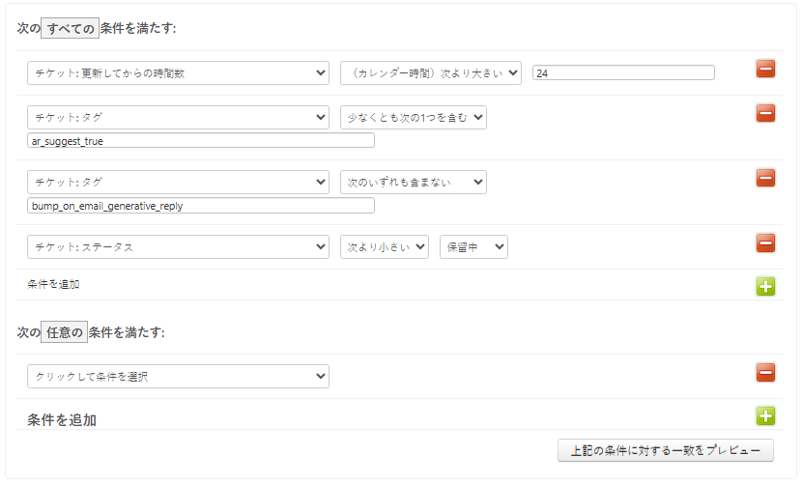Remove the 更新してからの時間数 condition row
This screenshot has height=485, width=802.
pos(765,69)
